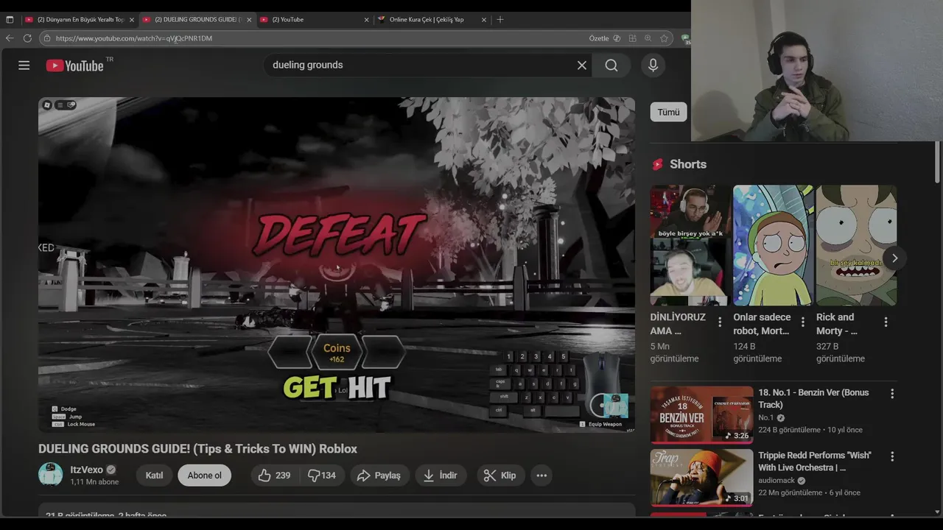Open 'Benzin Ver (Bonus Track)' title link
943x530 pixels.
(813, 399)
